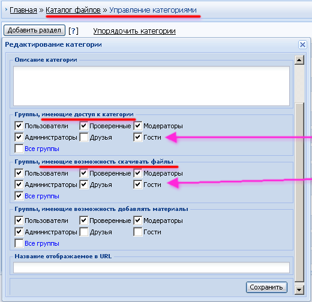Click the dialog vertical scrollbar thumb
Image resolution: width=312 pixels, height=302 pixels.
(x=299, y=192)
